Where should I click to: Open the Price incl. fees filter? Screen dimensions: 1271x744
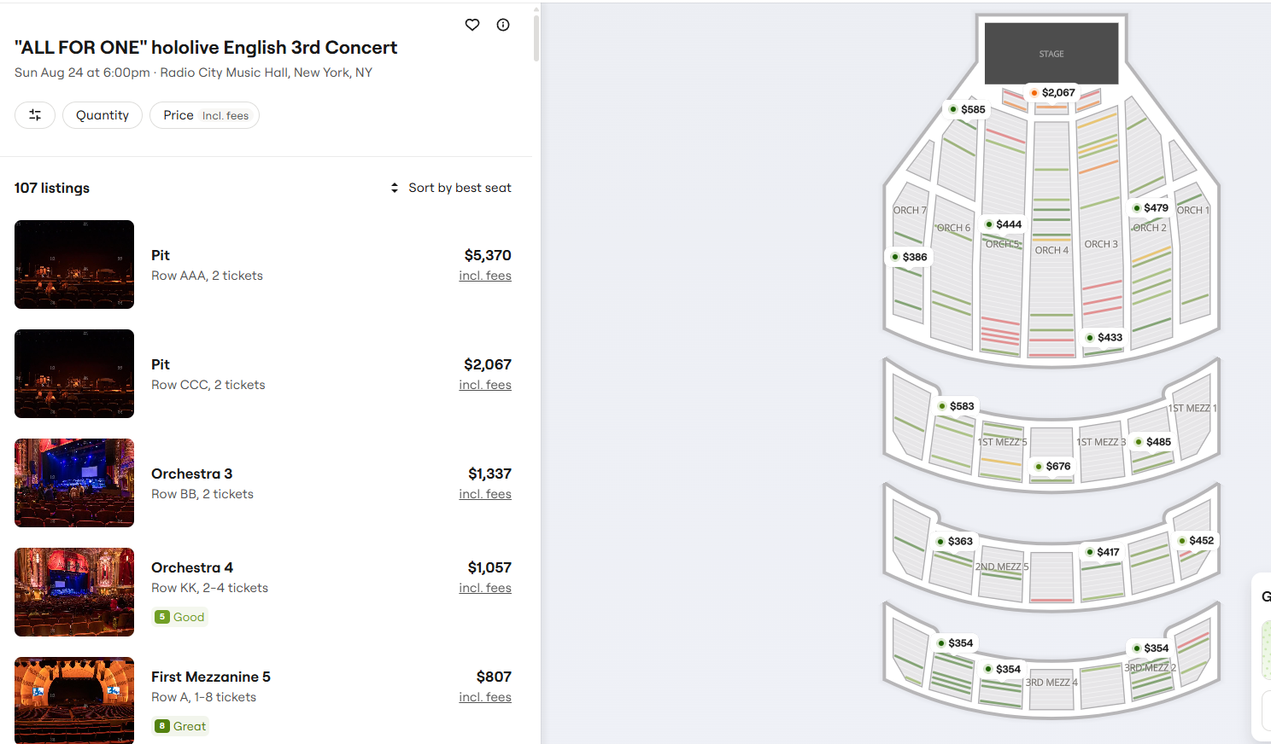(x=205, y=115)
